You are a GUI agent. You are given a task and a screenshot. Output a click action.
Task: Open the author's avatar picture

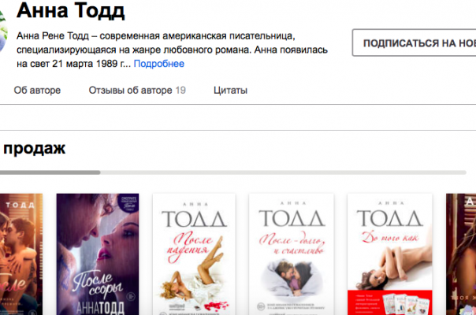coord(3,31)
